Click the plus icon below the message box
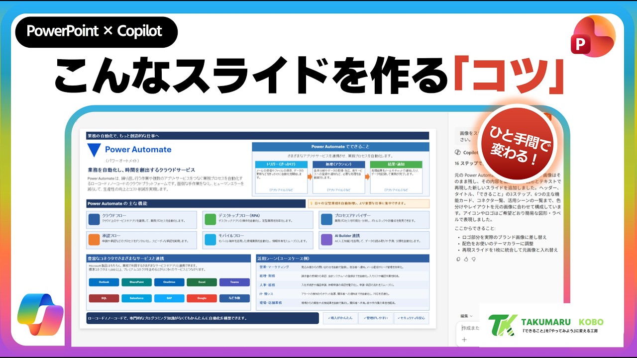637x358 pixels. pyautogui.click(x=464, y=340)
